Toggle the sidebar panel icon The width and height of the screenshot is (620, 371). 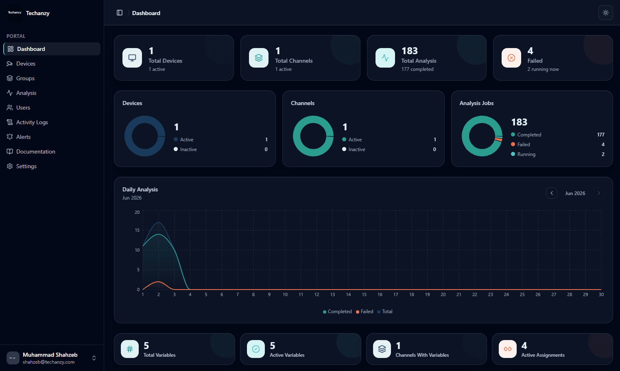pyautogui.click(x=120, y=13)
